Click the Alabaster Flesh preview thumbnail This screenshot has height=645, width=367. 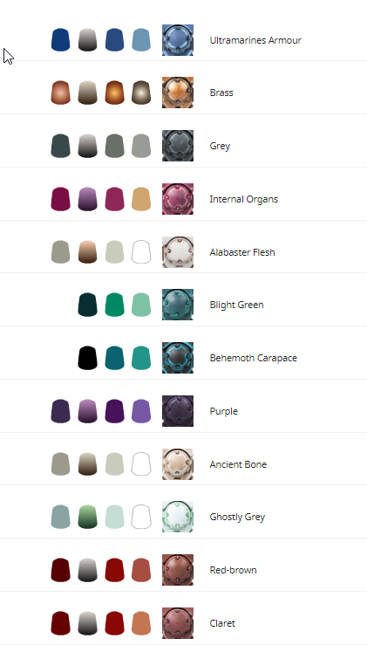pos(178,252)
